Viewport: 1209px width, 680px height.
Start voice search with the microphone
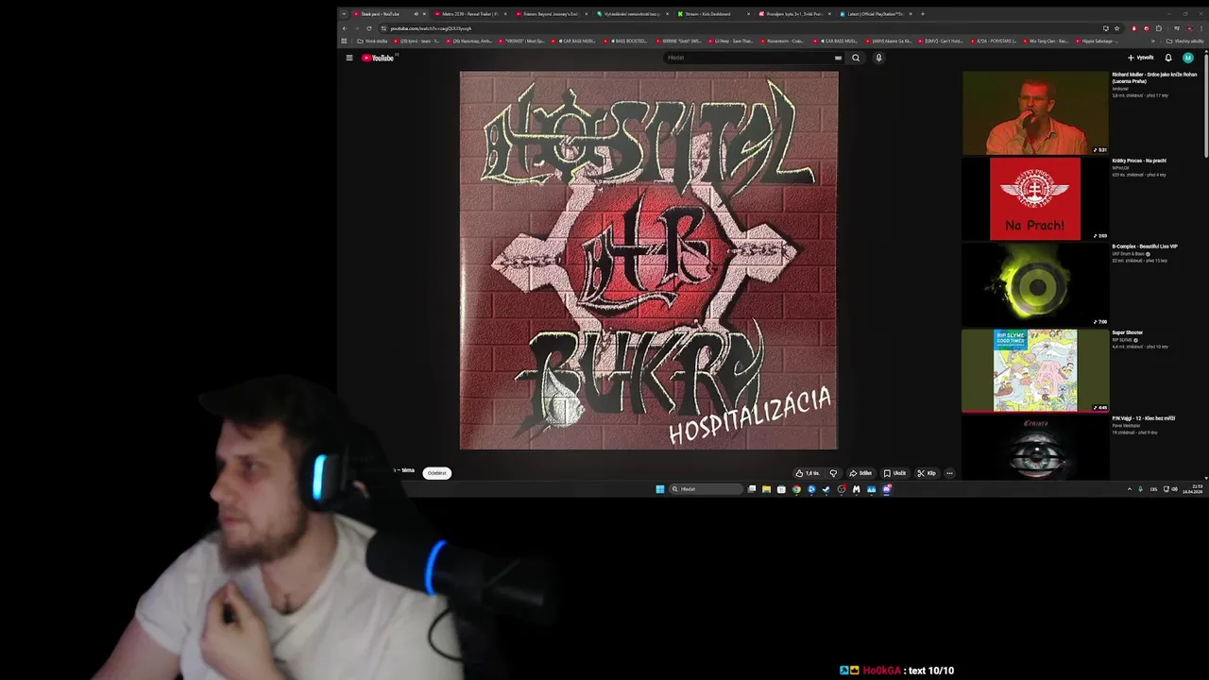878,58
